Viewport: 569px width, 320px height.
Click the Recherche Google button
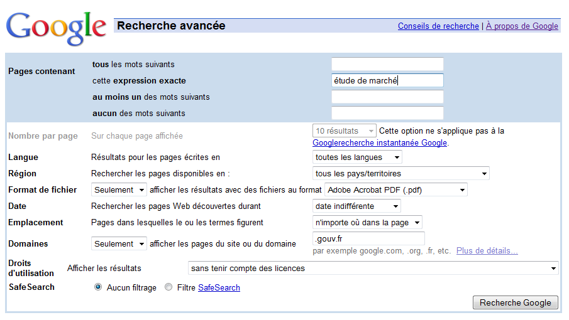[516, 302]
